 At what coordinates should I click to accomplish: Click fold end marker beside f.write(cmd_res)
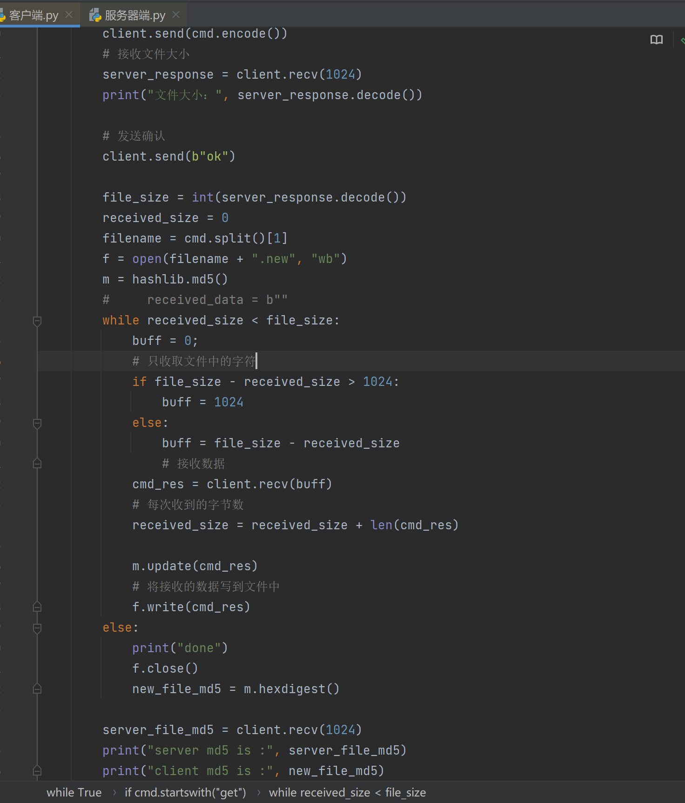coord(37,607)
